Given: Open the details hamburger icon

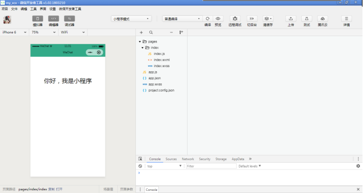Looking at the screenshot, I should point(346,19).
